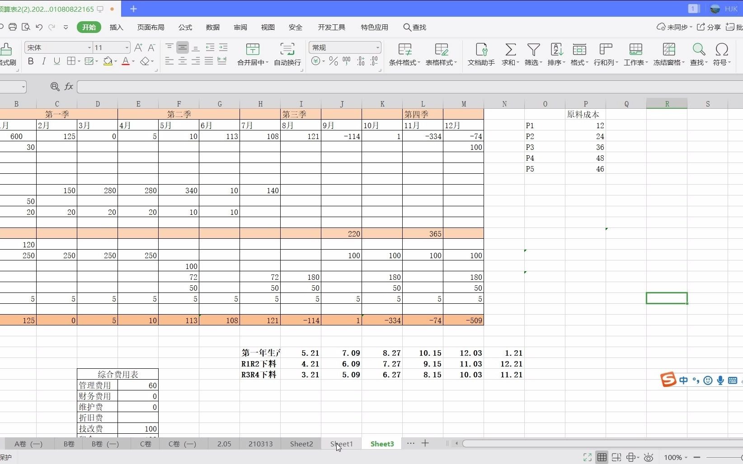
Task: Click the fx insert function icon
Action: [x=69, y=86]
